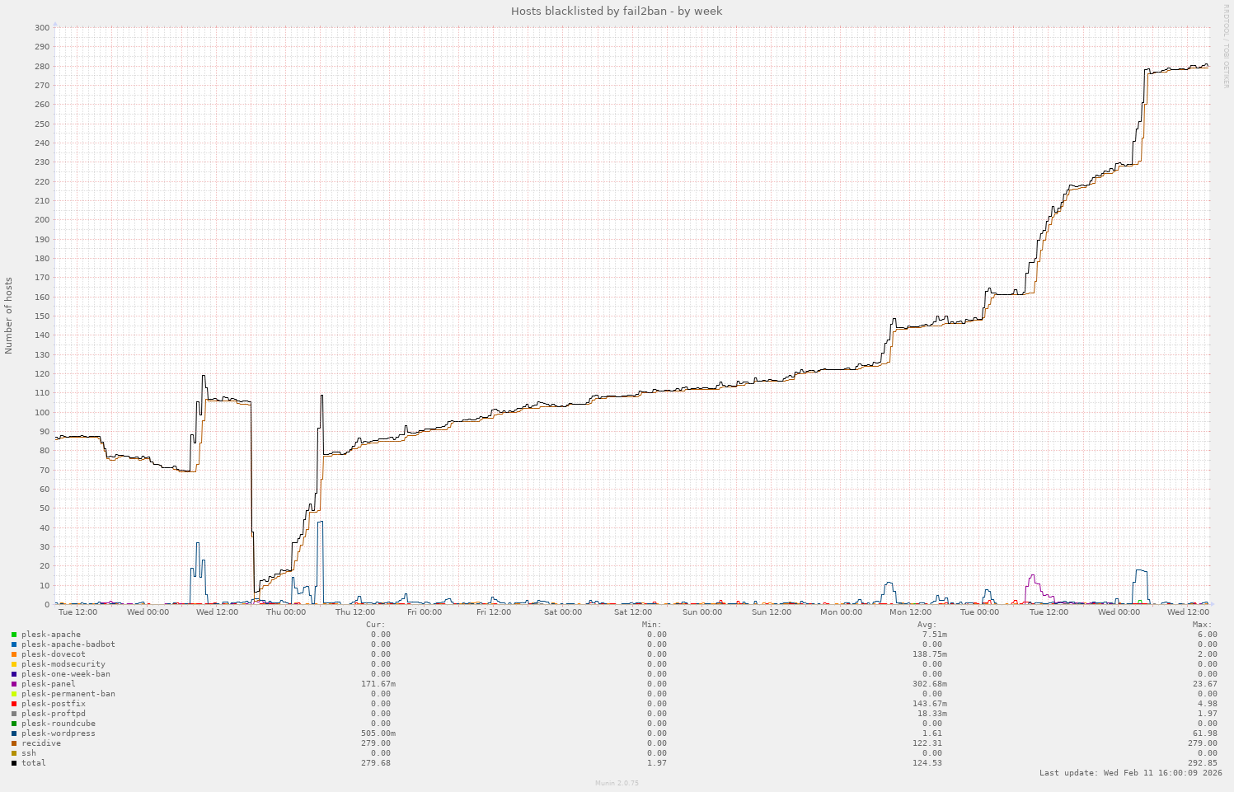Click the 'Munin 2.0.75' footer text
The image size is (1234, 792).
coord(617,783)
